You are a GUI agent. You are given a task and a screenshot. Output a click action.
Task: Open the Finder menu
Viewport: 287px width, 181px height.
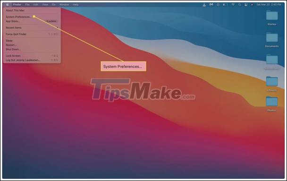17,5
